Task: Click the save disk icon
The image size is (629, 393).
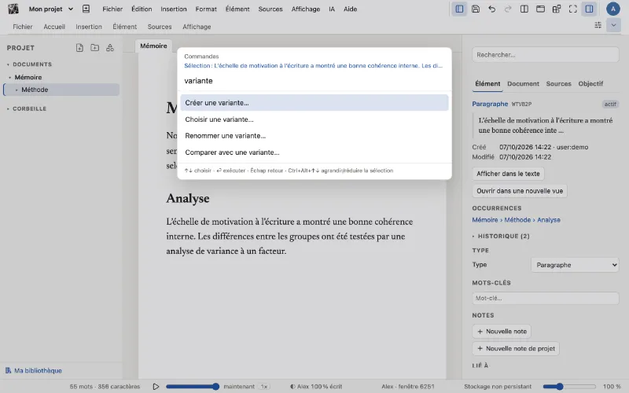Action: (x=476, y=9)
